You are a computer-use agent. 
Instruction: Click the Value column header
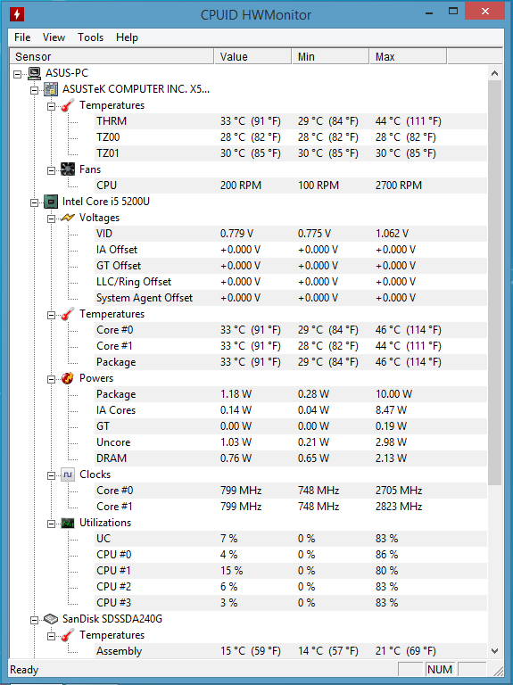252,57
